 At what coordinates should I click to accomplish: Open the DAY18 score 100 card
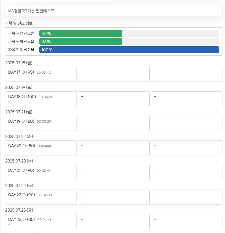[41, 99]
